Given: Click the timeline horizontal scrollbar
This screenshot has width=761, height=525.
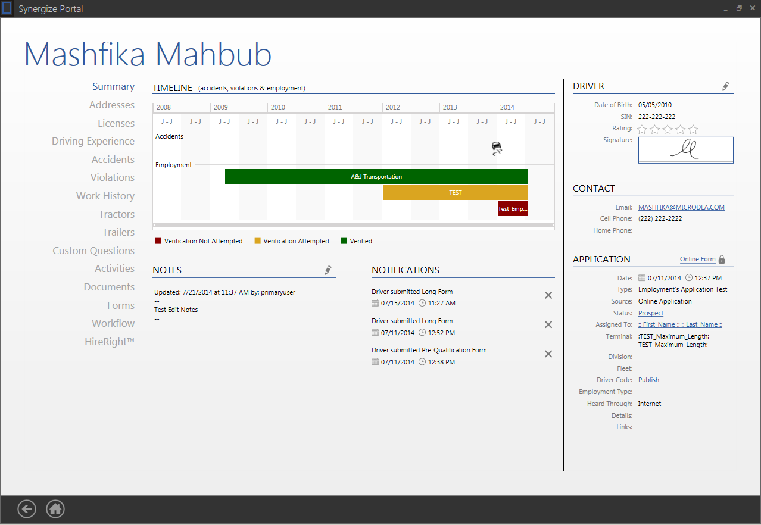Looking at the screenshot, I should 353,225.
